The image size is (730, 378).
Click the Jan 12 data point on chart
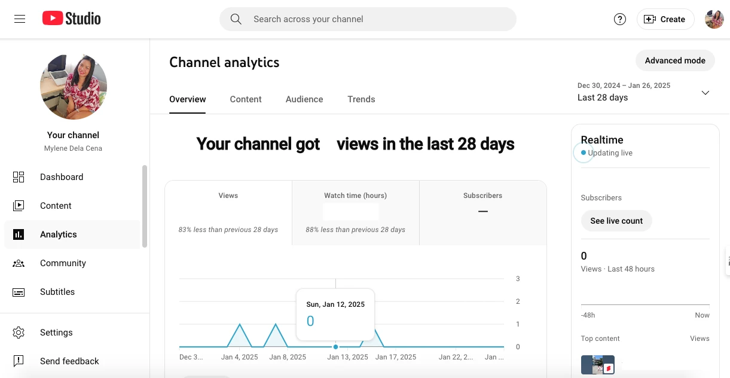(x=335, y=347)
